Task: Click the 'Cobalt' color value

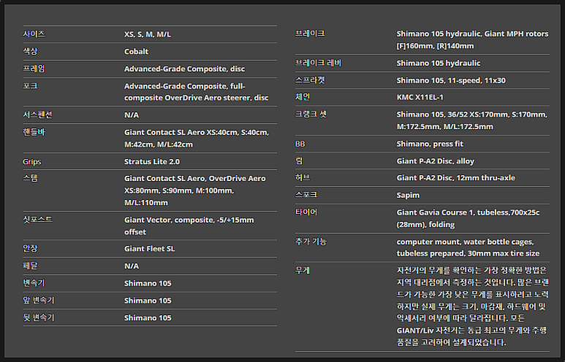Action: point(136,52)
